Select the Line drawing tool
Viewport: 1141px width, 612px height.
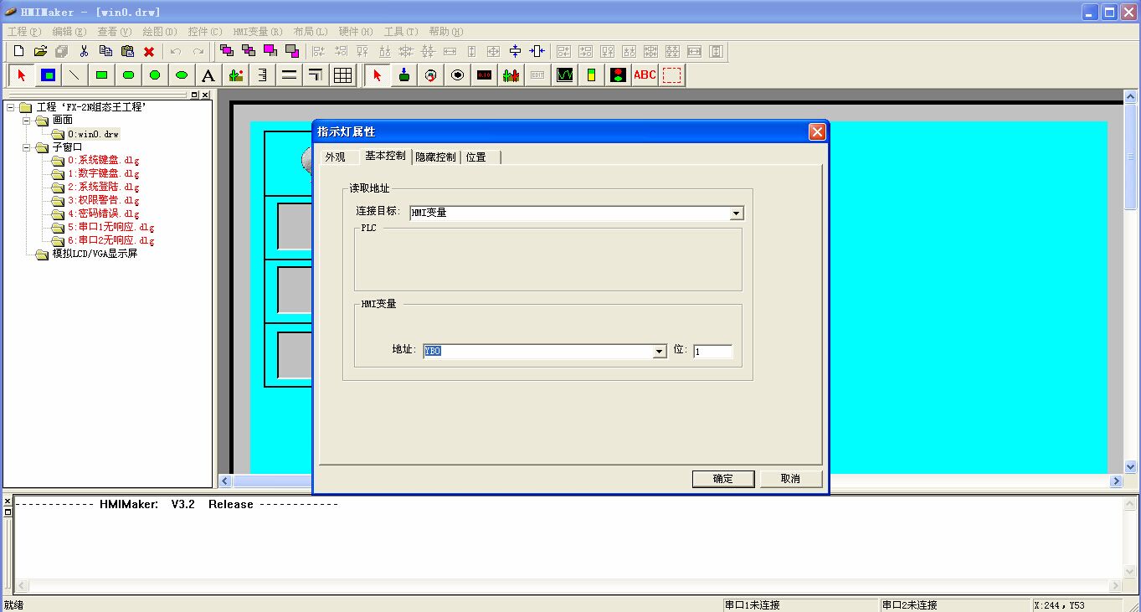coord(75,75)
